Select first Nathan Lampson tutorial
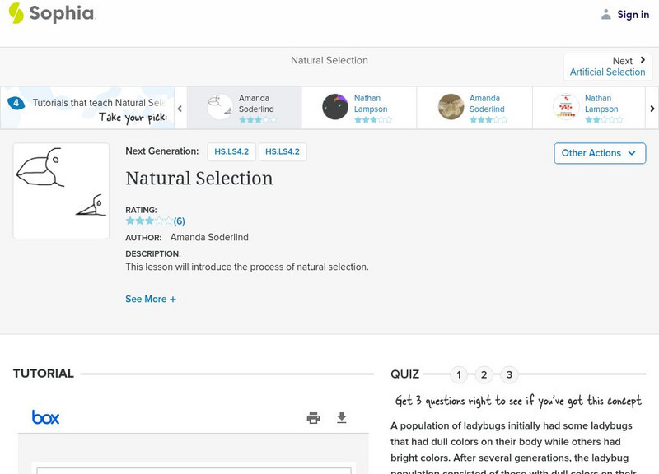Screen dimensions: 659x474 point(359,108)
